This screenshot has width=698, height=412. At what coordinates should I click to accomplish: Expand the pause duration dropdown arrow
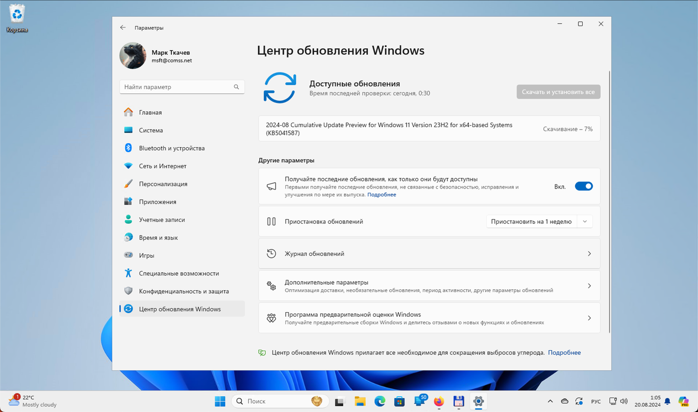585,222
